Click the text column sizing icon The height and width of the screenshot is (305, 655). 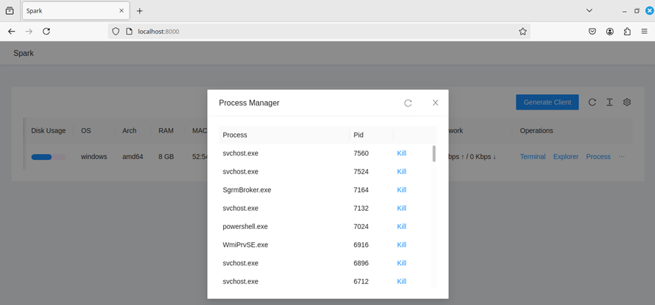click(x=610, y=102)
